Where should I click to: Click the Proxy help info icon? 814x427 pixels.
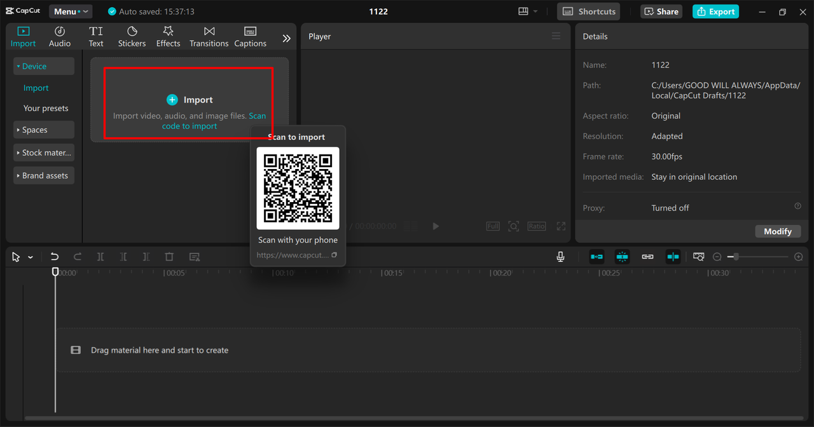click(797, 206)
